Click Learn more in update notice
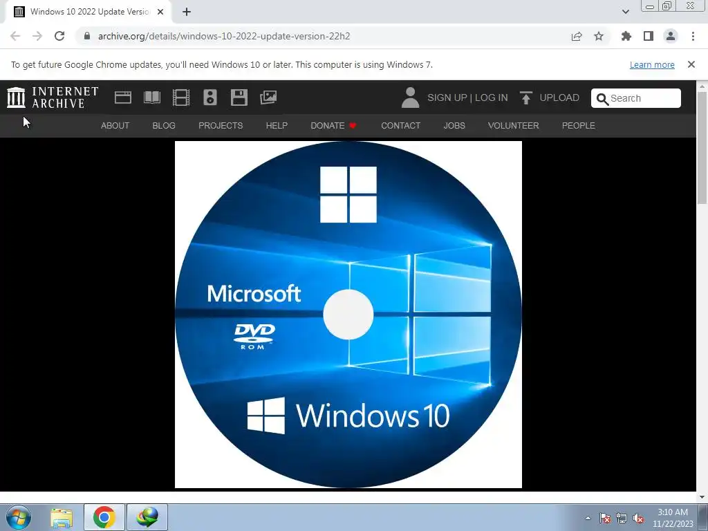The width and height of the screenshot is (708, 531). point(652,64)
